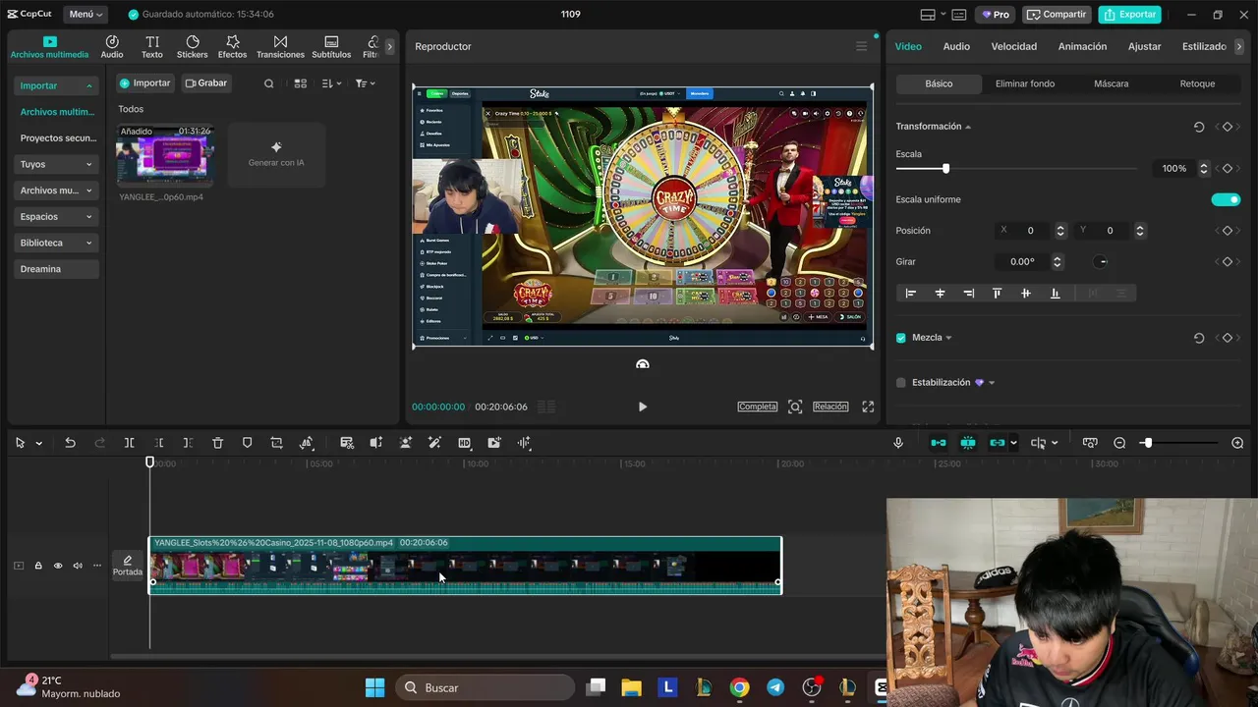Click the Grabar button

pyautogui.click(x=206, y=83)
